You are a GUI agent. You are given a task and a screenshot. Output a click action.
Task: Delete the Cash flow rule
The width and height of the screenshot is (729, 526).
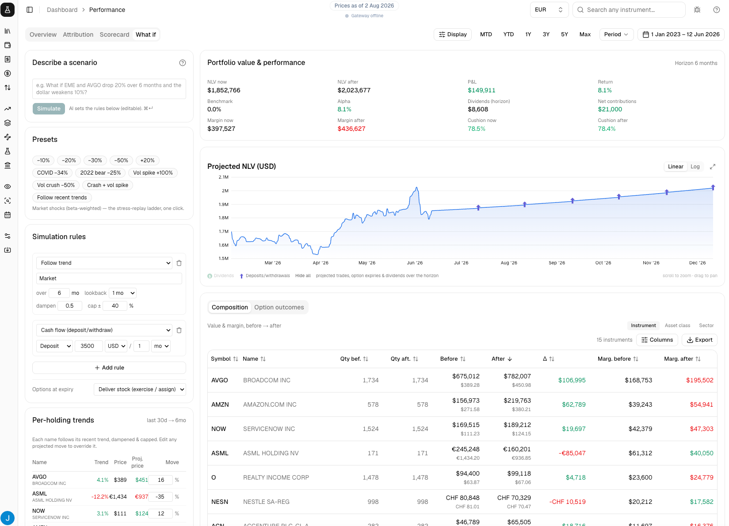[x=179, y=330]
